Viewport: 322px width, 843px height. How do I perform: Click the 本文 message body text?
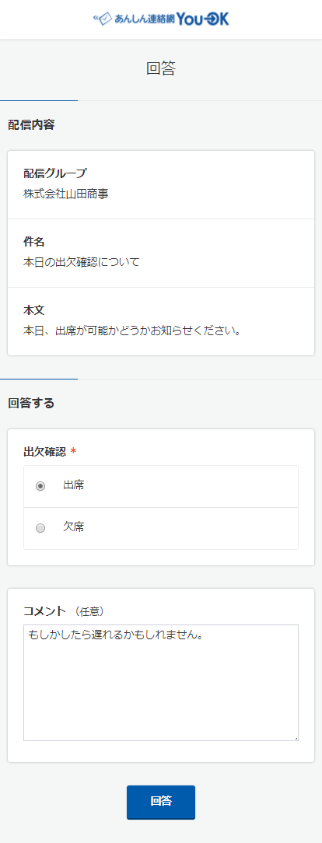pyautogui.click(x=131, y=330)
